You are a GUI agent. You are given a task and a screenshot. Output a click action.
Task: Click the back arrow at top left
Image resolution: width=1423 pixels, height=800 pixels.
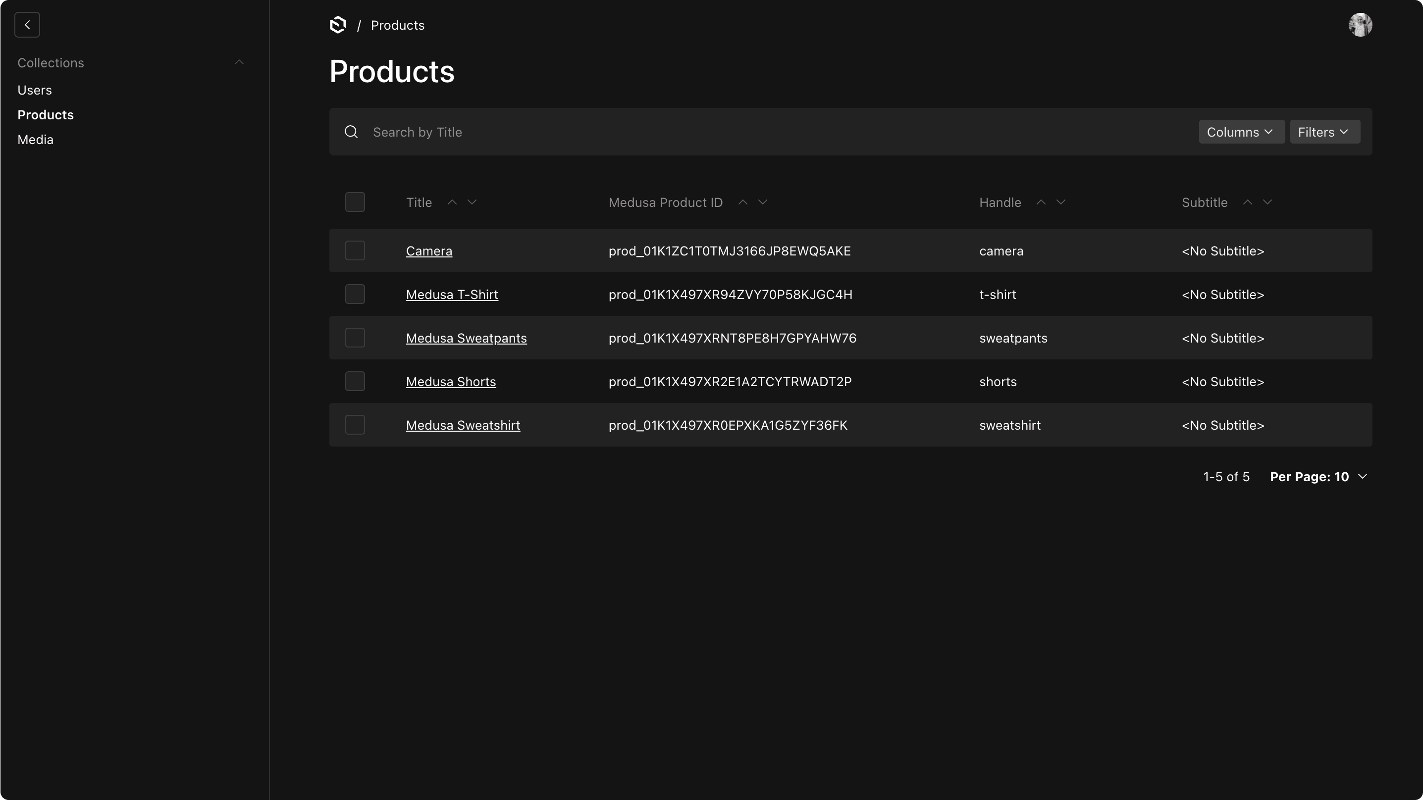tap(27, 24)
